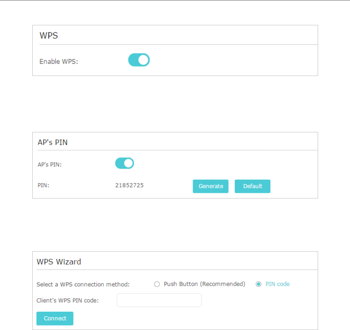This screenshot has height=330, width=350.
Task: Click the WPS section heading
Action: (49, 36)
